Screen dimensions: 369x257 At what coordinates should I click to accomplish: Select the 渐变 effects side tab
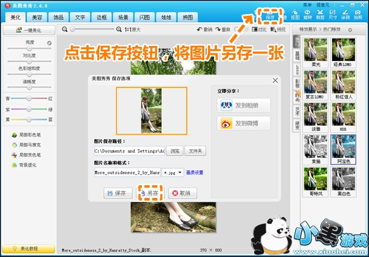[x=298, y=125]
